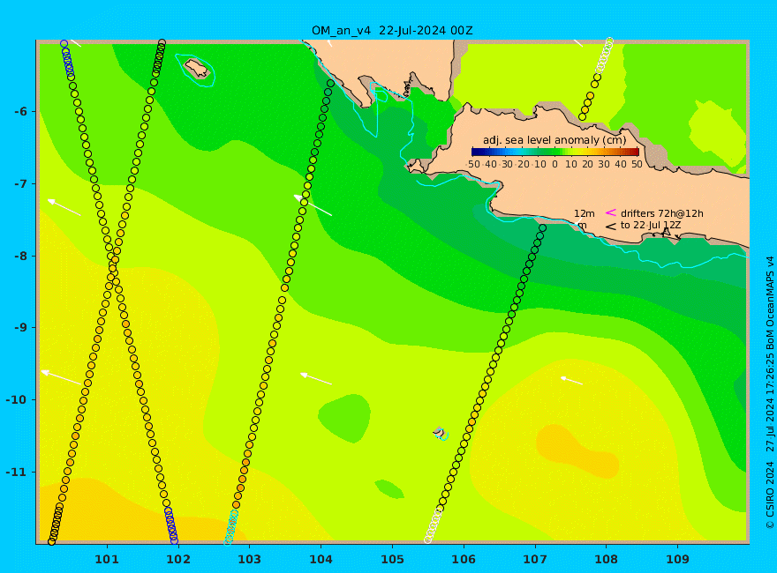Click the 108 longitude axis label
777x573 pixels.
tap(606, 559)
